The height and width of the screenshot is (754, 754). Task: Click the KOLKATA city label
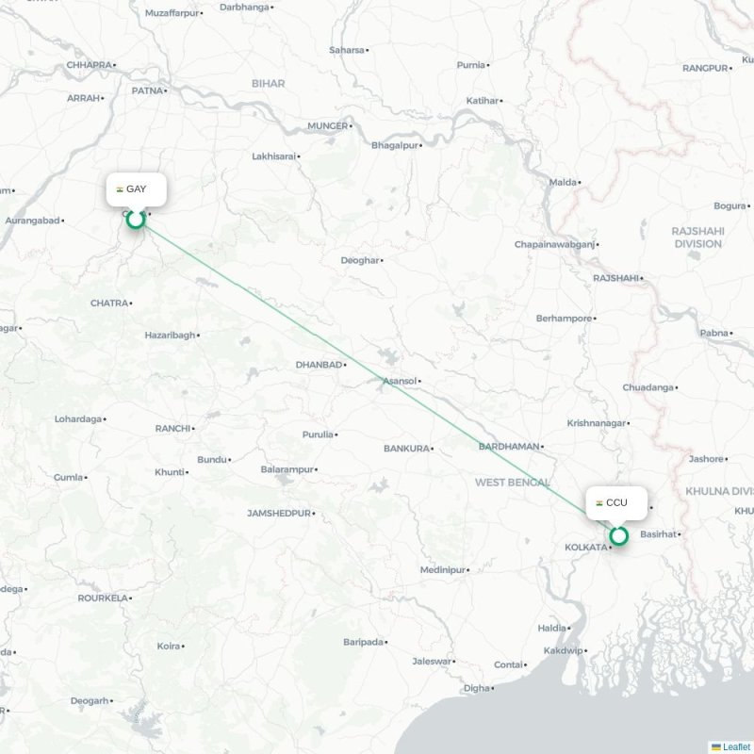click(585, 548)
